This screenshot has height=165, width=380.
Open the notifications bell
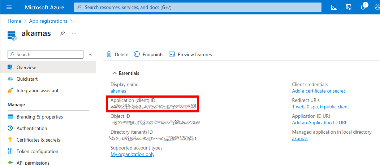363,7
